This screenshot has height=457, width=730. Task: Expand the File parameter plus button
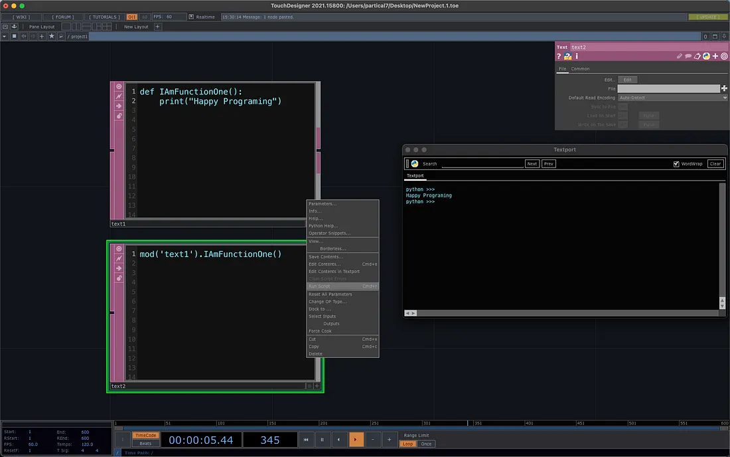724,88
